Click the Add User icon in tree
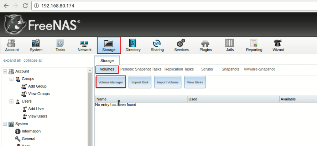 pyautogui.click(x=25, y=109)
